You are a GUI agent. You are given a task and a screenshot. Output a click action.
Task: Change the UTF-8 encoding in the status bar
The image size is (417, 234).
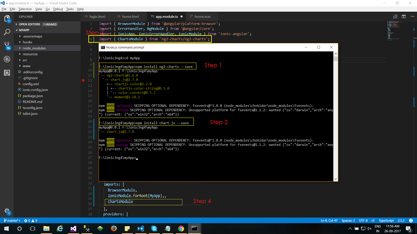tap(363, 220)
